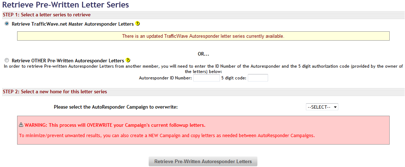Viewport: 405px width, 167px height.
Task: Click help icon beside TrafficWave Master Autoresponder Letters
Action: click(x=138, y=24)
